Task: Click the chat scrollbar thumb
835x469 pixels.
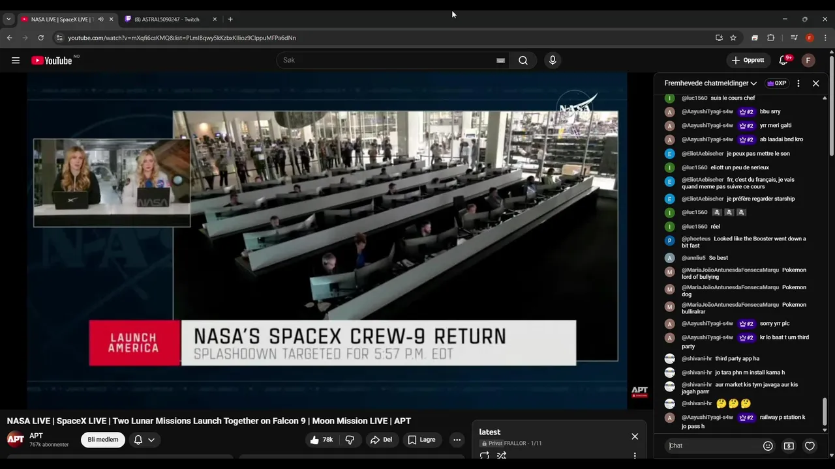Action: pyautogui.click(x=825, y=412)
